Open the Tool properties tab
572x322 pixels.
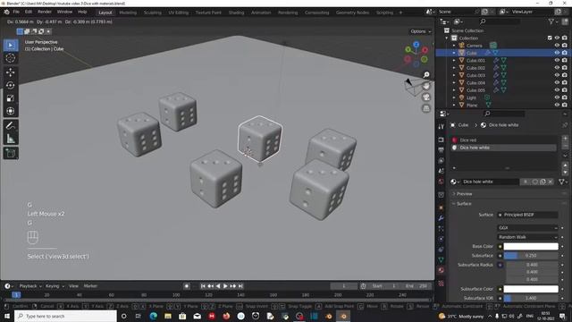click(441, 127)
